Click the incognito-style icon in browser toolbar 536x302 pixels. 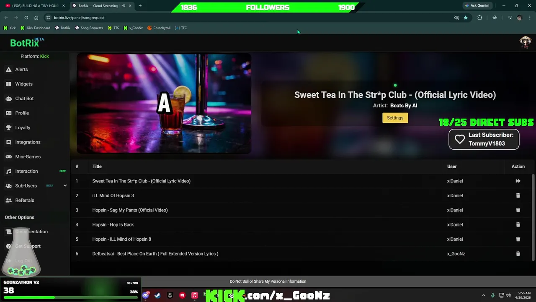(x=495, y=18)
